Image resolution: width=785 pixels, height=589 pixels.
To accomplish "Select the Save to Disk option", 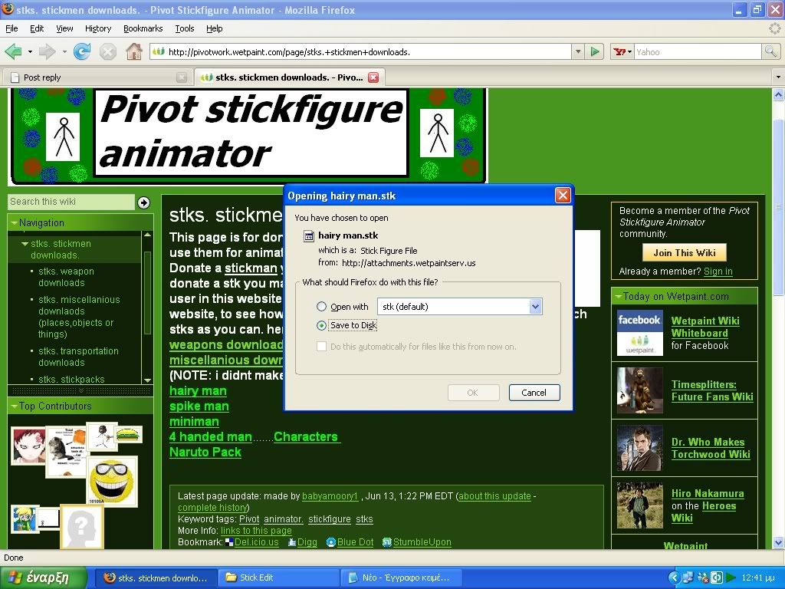I will coord(322,325).
